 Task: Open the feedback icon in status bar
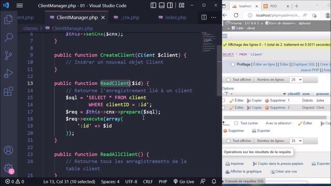click(203, 181)
